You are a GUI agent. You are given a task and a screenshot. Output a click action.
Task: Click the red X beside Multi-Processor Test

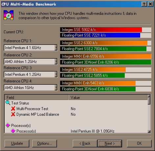coord(13,108)
